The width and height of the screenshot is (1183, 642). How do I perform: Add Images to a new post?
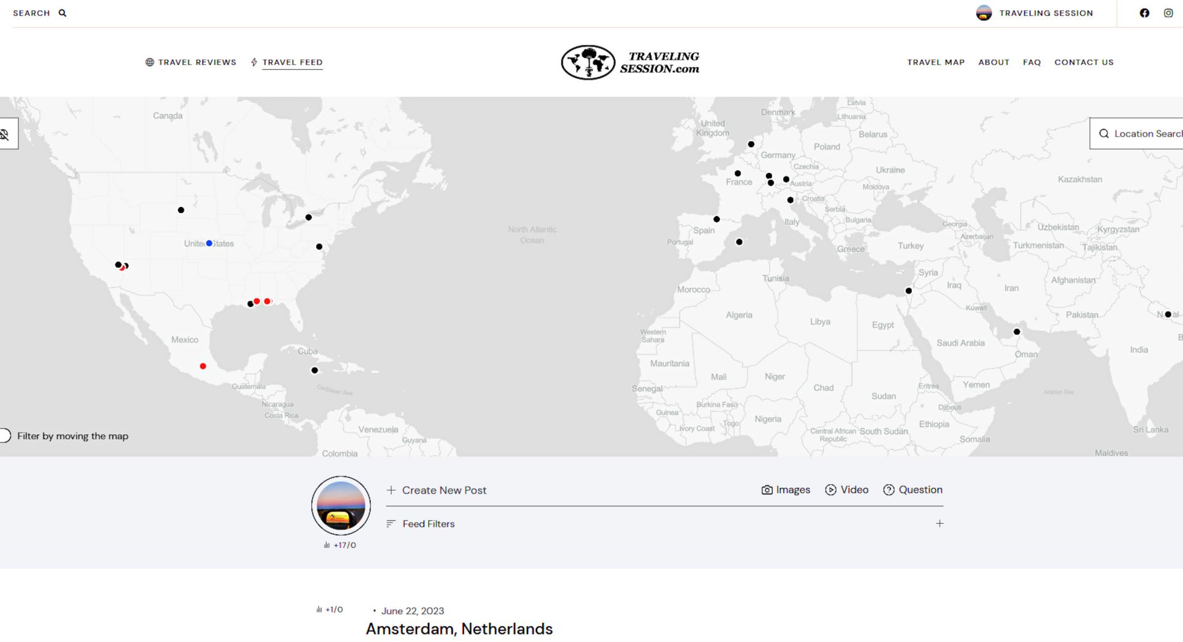(x=786, y=490)
